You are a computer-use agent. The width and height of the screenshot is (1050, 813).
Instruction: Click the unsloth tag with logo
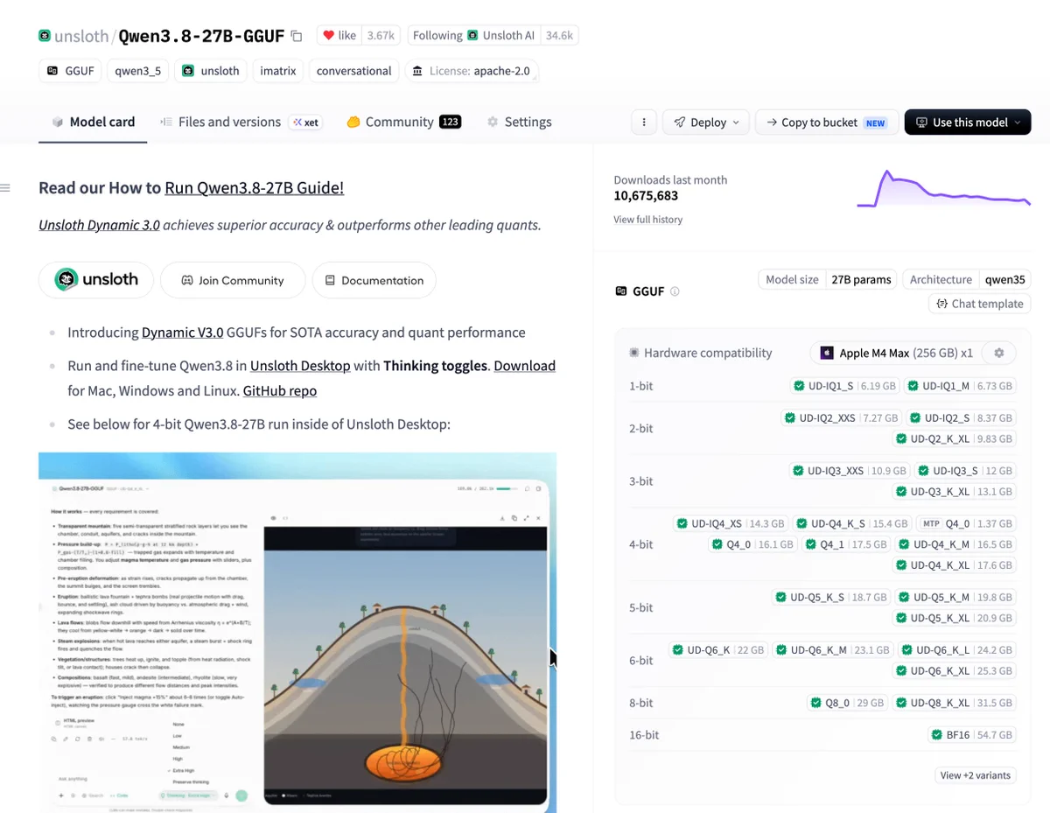(x=210, y=71)
